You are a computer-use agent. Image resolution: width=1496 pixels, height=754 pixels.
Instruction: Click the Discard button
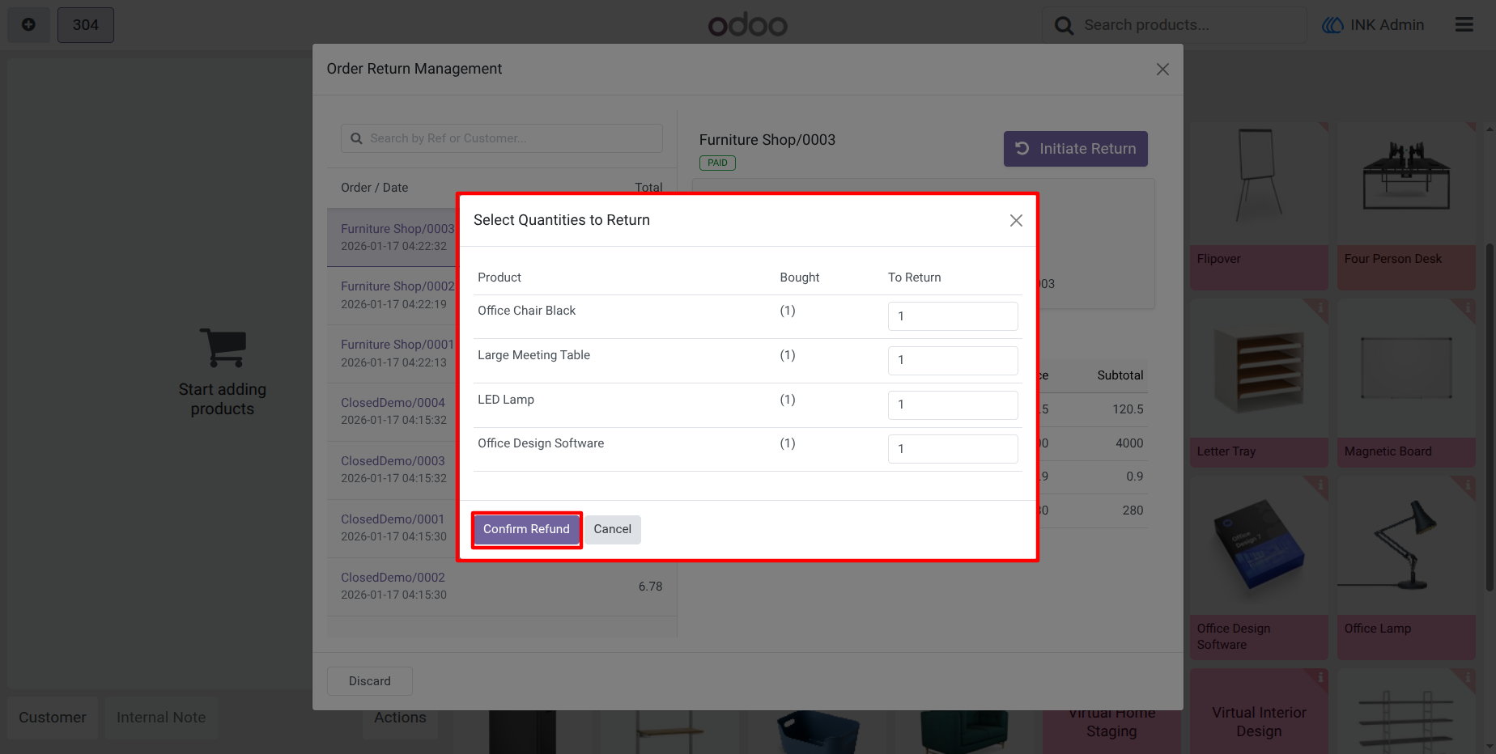click(369, 681)
